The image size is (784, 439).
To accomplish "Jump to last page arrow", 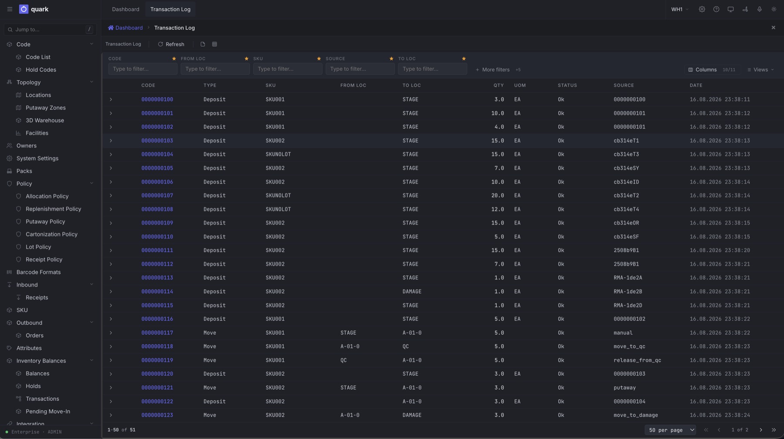I will coord(774,430).
